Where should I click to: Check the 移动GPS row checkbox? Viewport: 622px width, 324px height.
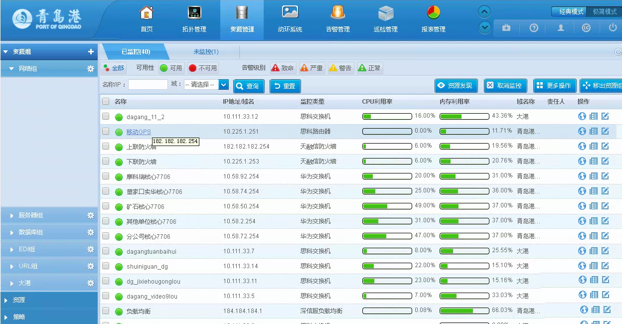(x=106, y=131)
